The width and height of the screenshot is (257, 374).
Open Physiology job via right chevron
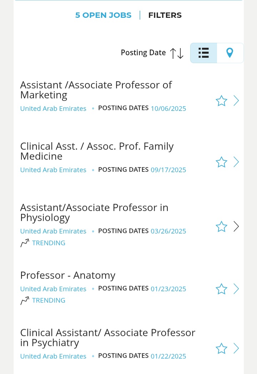(236, 226)
